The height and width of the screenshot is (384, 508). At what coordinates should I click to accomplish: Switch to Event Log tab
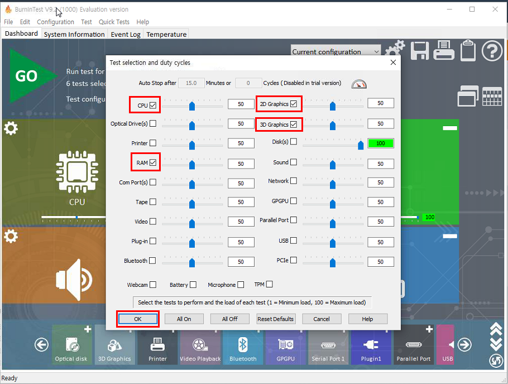pos(126,34)
